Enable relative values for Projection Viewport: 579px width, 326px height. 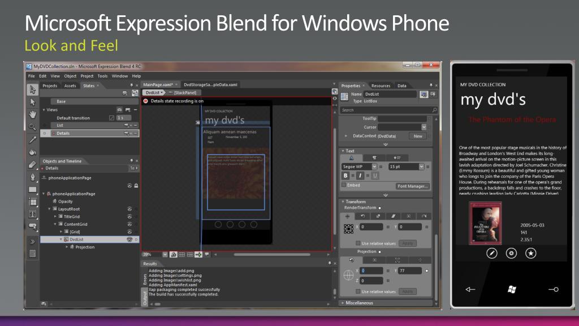(x=358, y=291)
